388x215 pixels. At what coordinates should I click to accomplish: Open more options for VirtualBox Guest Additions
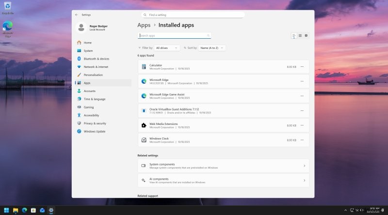coord(302,111)
